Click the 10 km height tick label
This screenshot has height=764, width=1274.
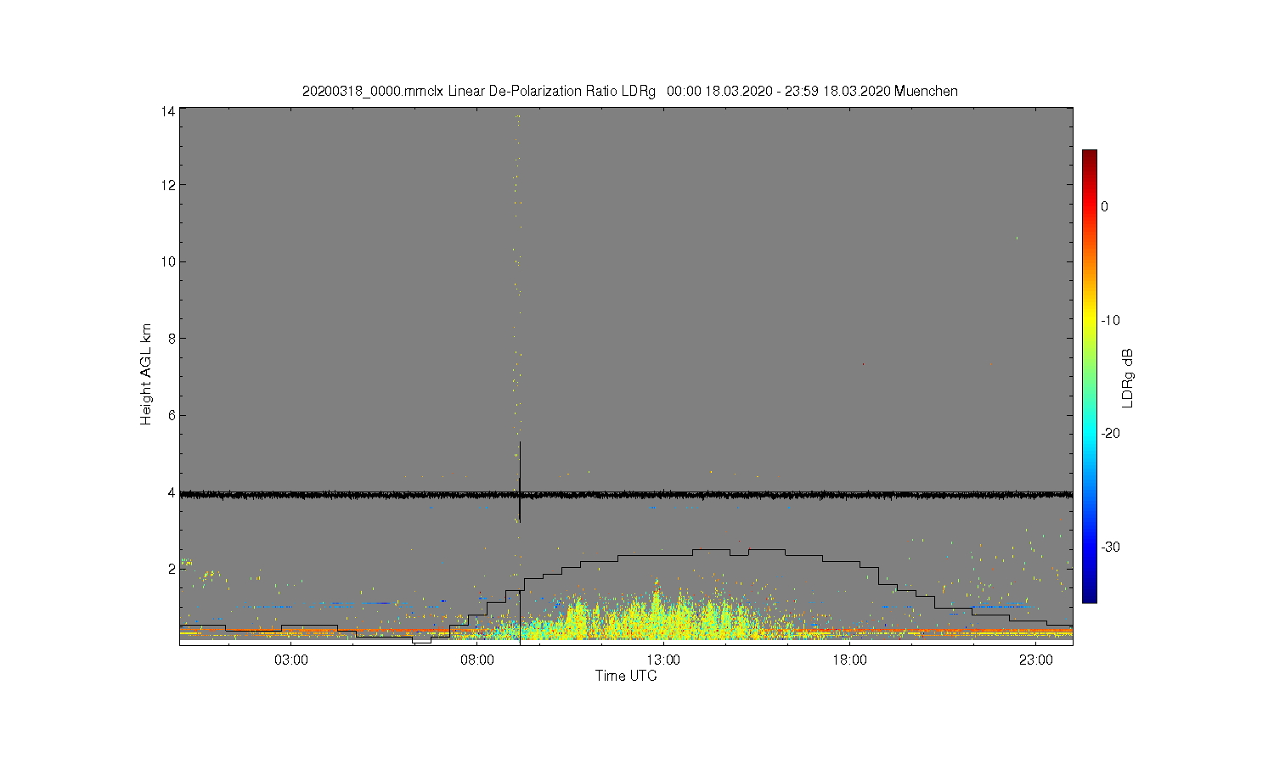pyautogui.click(x=168, y=261)
